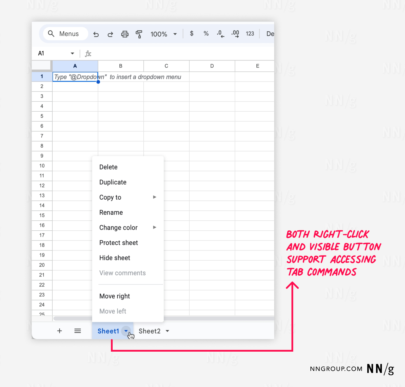
Task: Open the All Sheets list button
Action: (x=78, y=331)
